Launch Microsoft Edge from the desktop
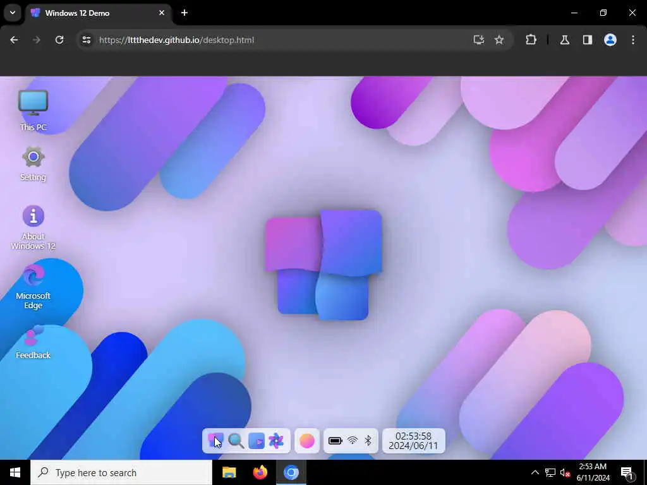The width and height of the screenshot is (647, 485). (33, 287)
